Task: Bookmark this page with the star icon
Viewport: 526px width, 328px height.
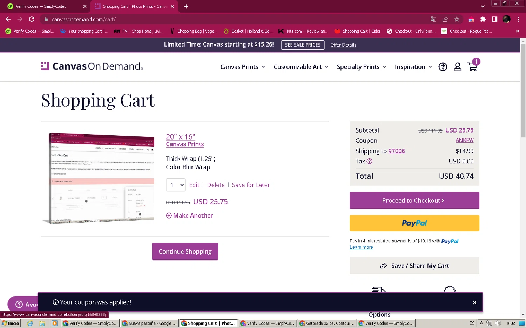Action: click(457, 19)
